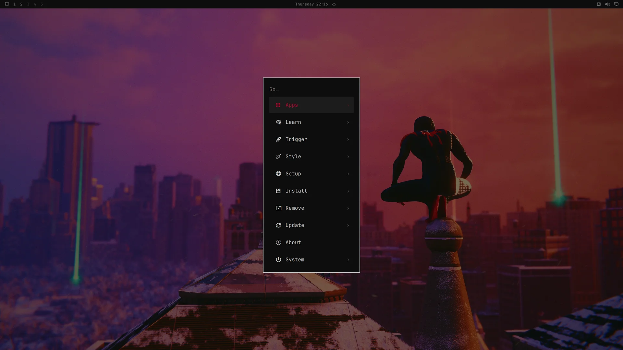Expand the Learn submenu chevron

[348, 122]
